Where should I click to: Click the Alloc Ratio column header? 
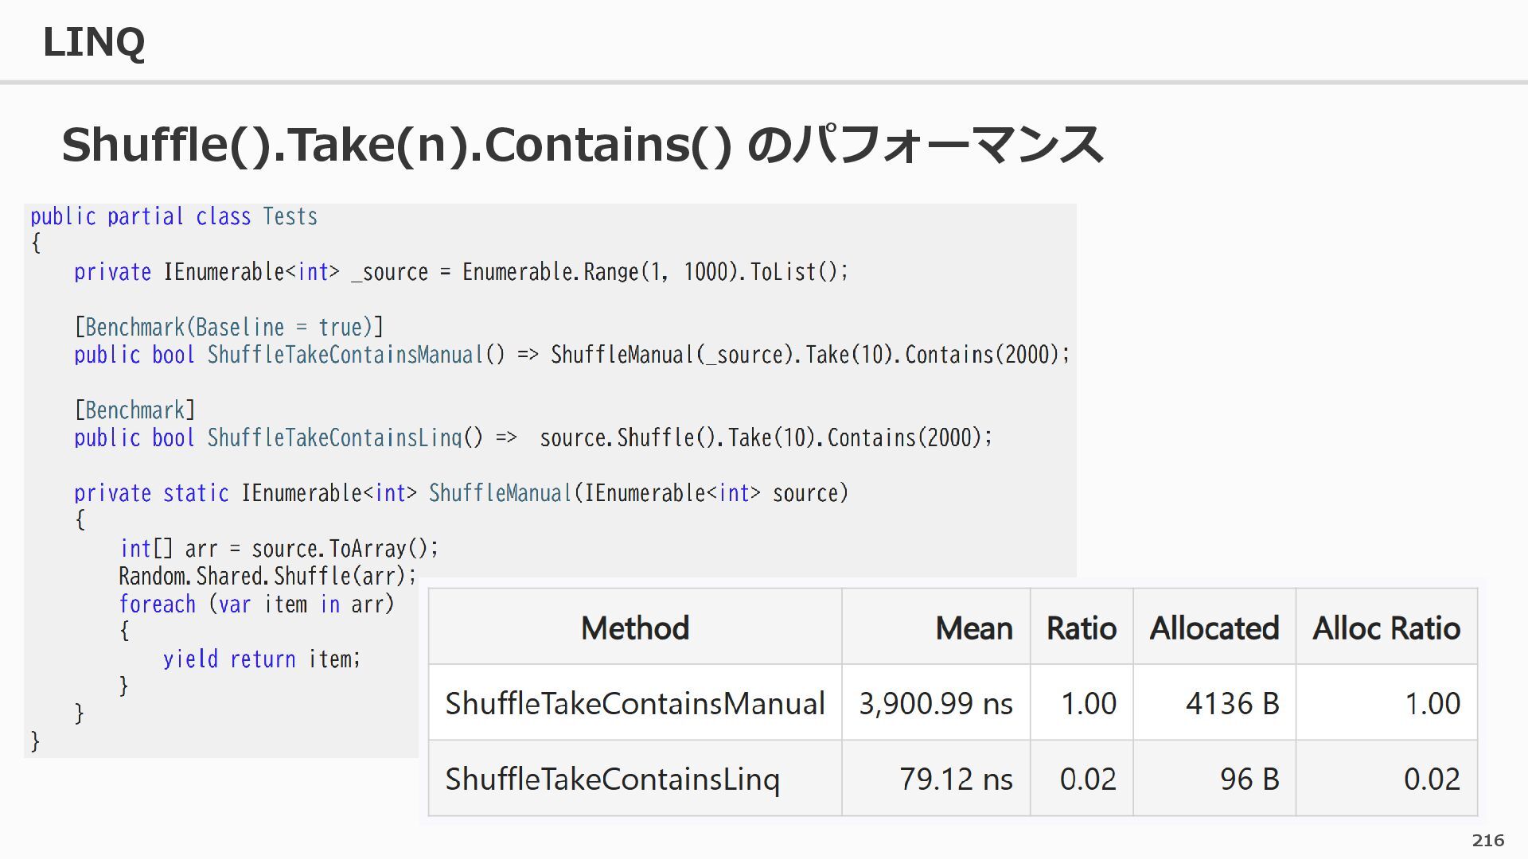pyautogui.click(x=1386, y=628)
